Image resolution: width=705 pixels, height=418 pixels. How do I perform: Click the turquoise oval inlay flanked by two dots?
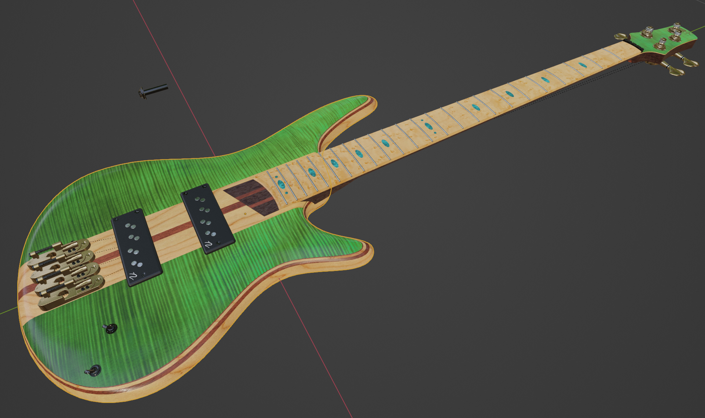(x=429, y=126)
